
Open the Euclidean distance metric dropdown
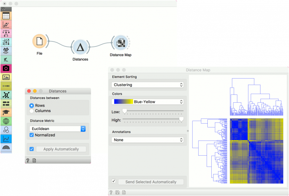pyautogui.click(x=57, y=129)
